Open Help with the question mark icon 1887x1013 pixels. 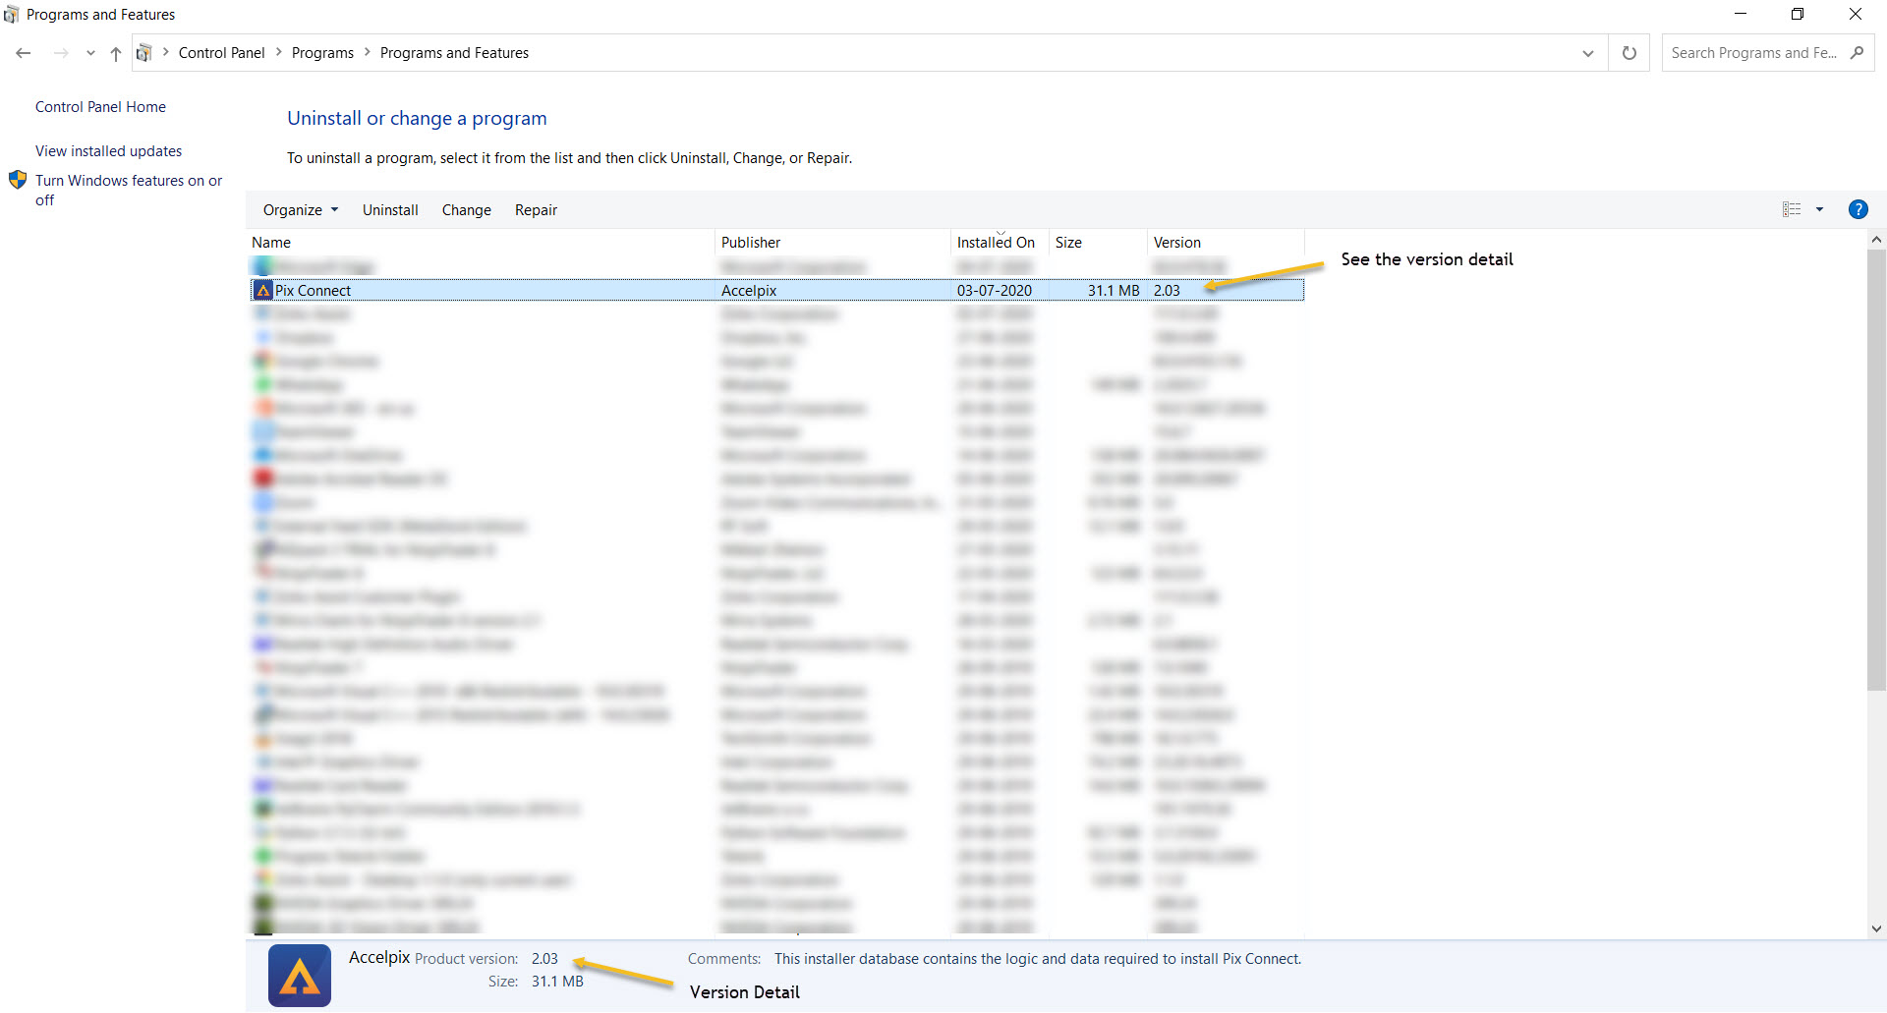click(1858, 209)
